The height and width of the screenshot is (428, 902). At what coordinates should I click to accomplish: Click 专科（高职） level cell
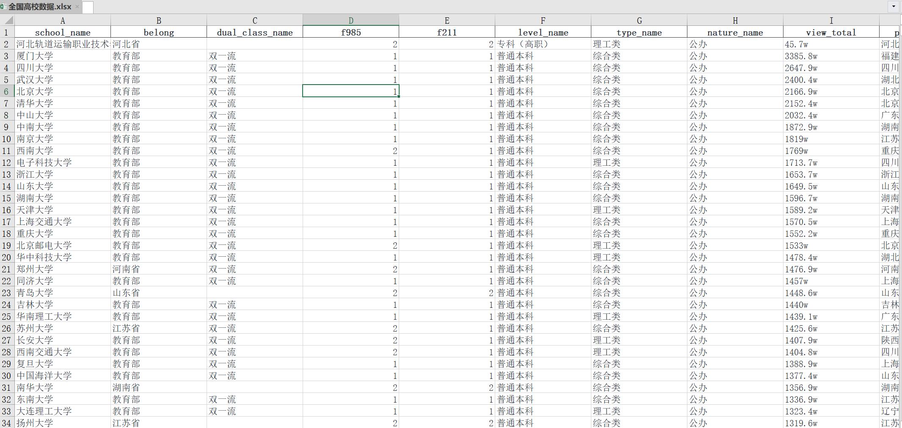[x=543, y=44]
